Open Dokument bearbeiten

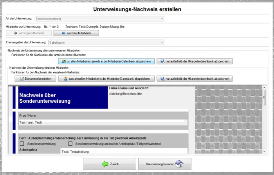pyautogui.click(x=35, y=79)
